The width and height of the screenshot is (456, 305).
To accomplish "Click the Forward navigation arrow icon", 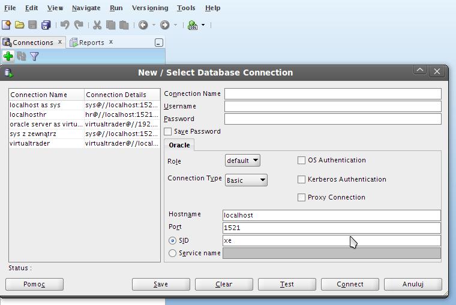I will (164, 25).
